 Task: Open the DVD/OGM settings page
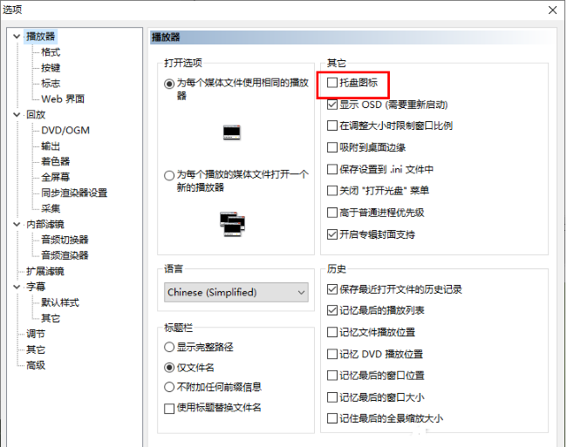point(65,131)
